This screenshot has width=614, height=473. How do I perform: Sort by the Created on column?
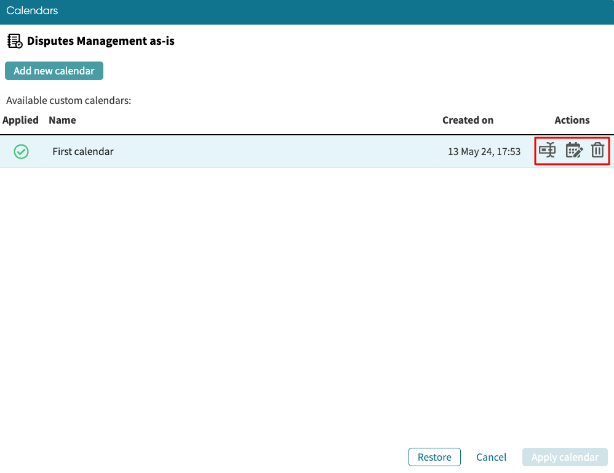[468, 120]
